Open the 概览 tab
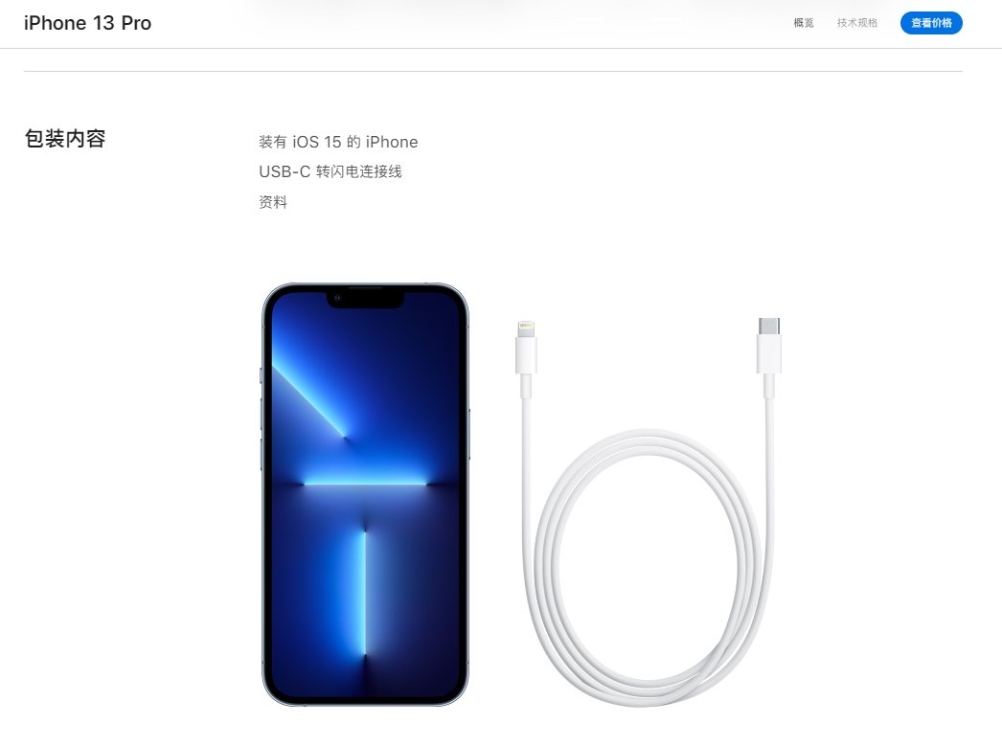Viewport: 1002px width, 747px height. (804, 23)
